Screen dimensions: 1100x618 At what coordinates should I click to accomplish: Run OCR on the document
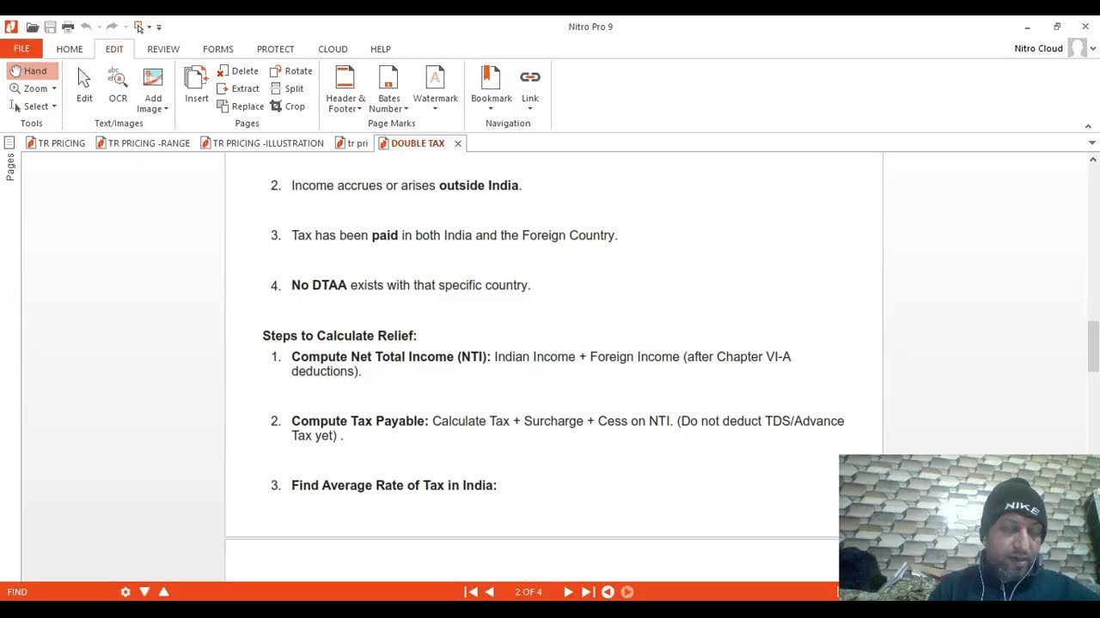pos(118,86)
